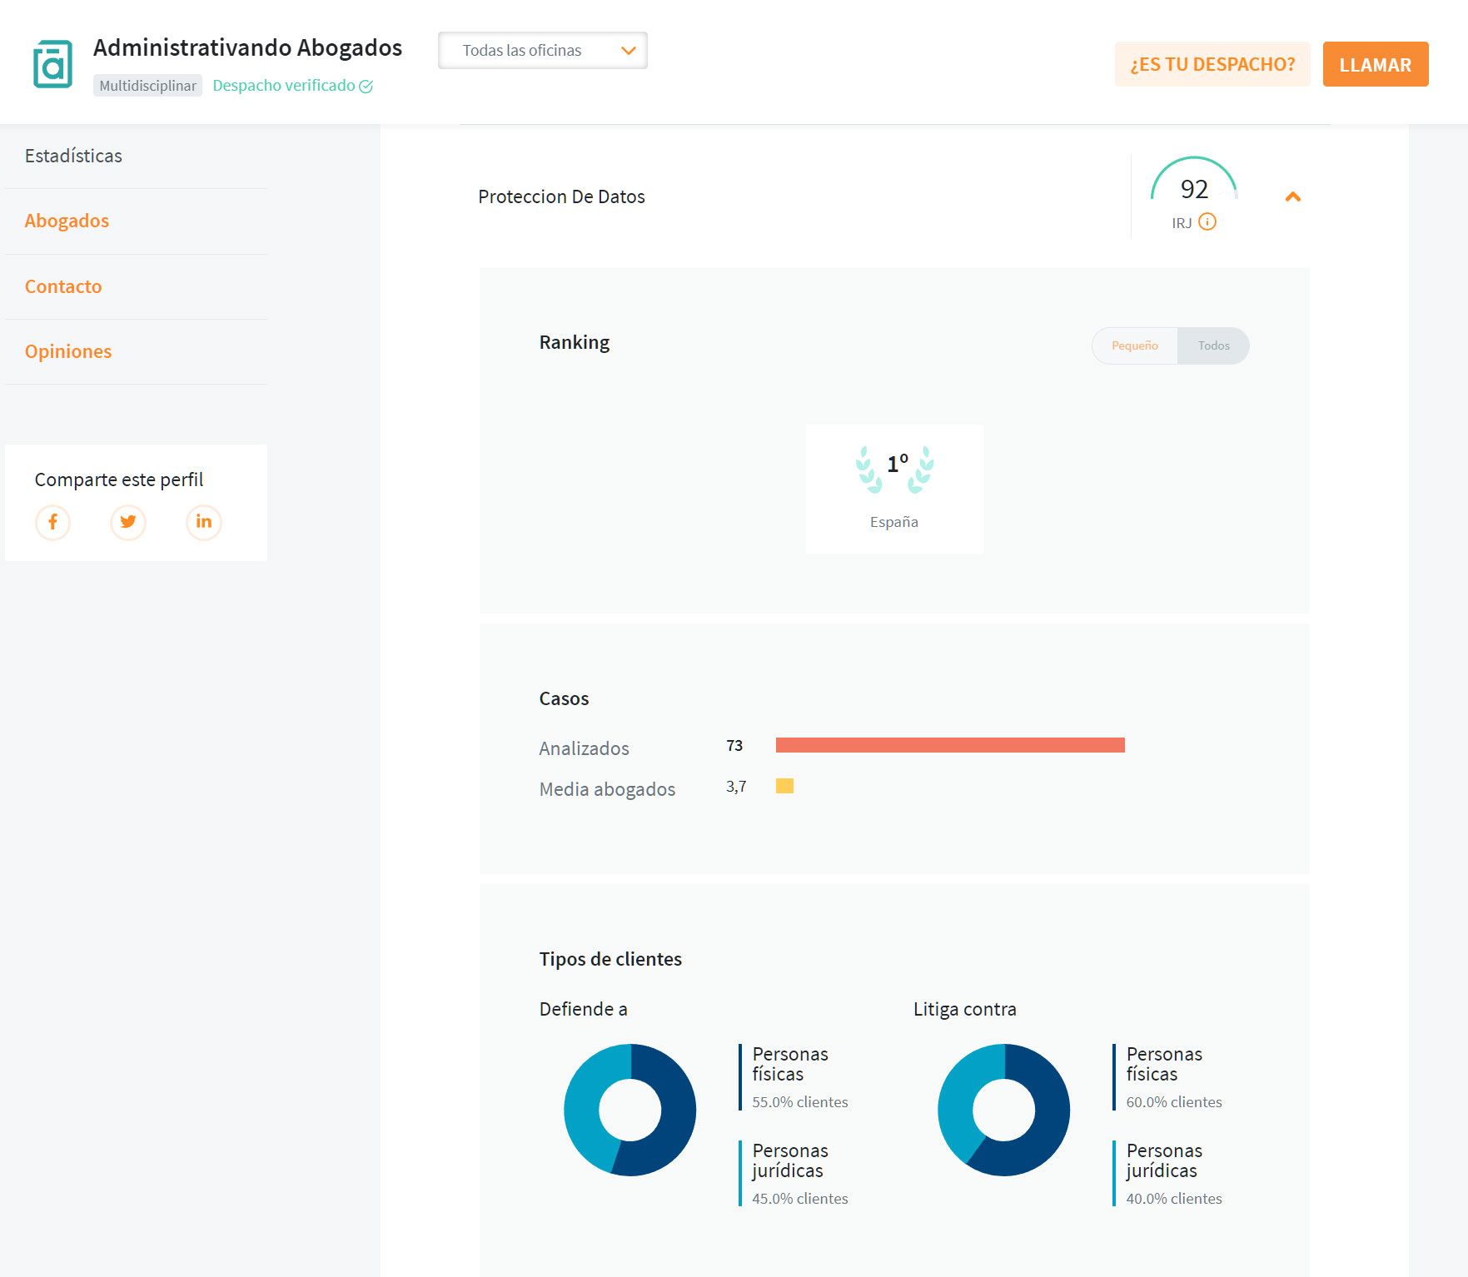This screenshot has width=1468, height=1277.
Task: Open the Todas las oficinas dropdown
Action: (x=543, y=51)
